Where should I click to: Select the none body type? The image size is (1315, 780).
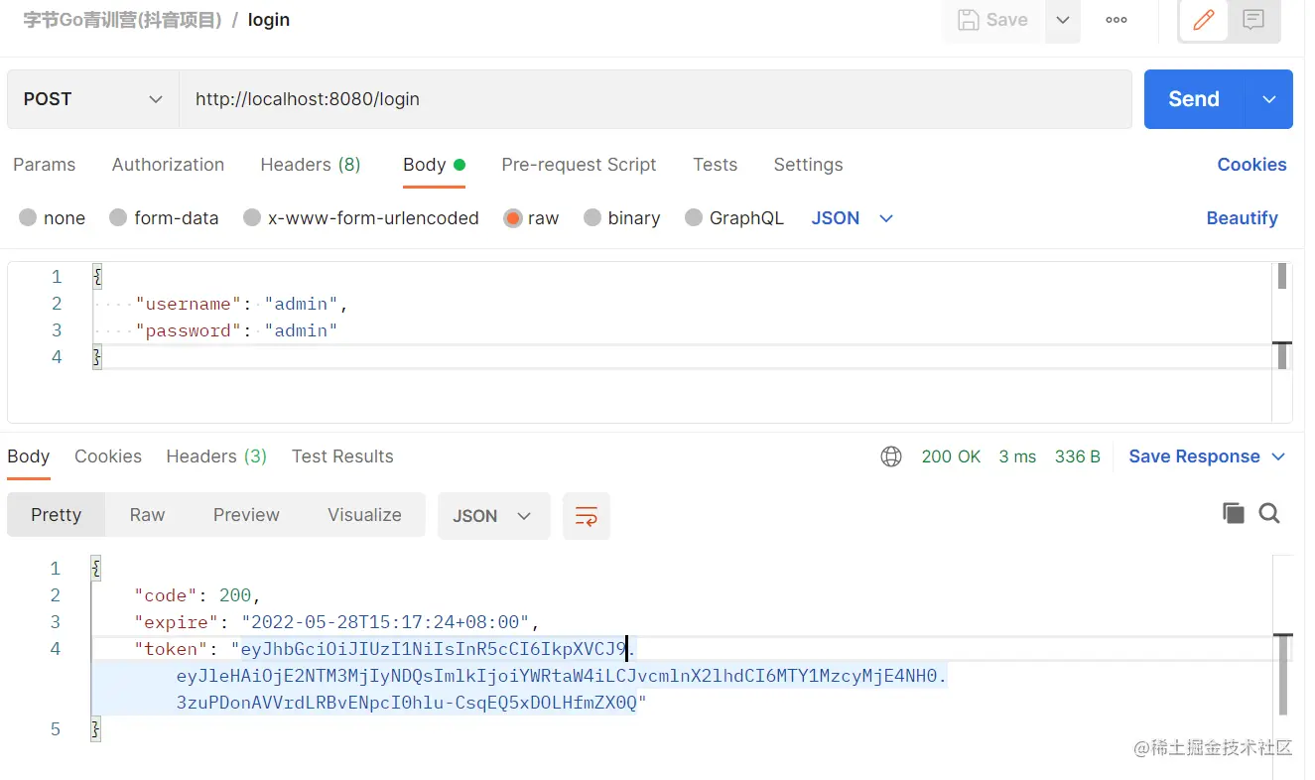click(53, 218)
